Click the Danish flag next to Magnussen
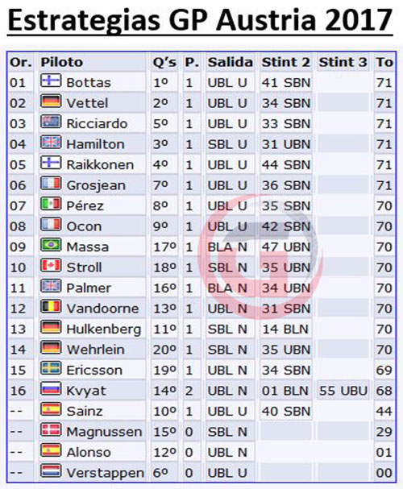Image resolution: width=403 pixels, height=489 pixels. (x=51, y=429)
